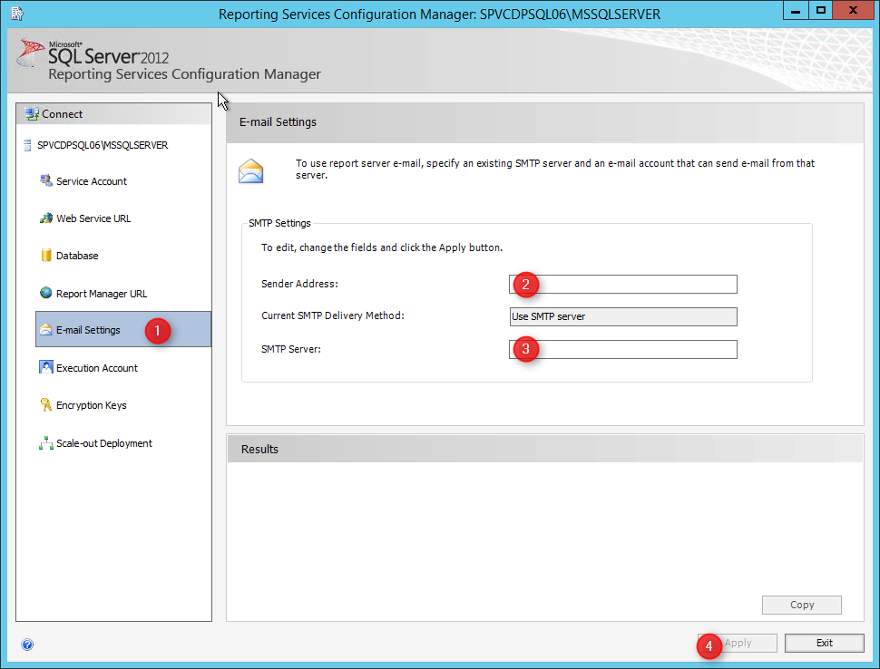Select SPVCDPSQL06\MSSQLSERVER server node
The height and width of the screenshot is (669, 880).
coord(103,145)
